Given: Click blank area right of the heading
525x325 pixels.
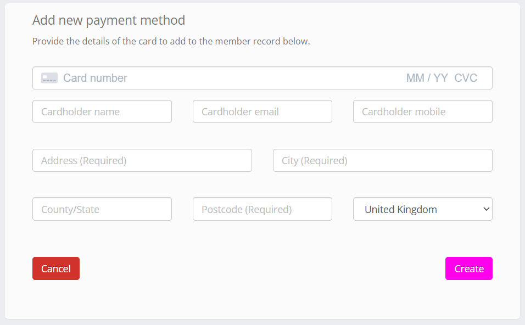Looking at the screenshot, I should point(351,20).
